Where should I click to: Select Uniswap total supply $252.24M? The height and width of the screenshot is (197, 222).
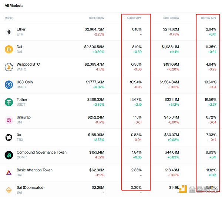click(96, 117)
